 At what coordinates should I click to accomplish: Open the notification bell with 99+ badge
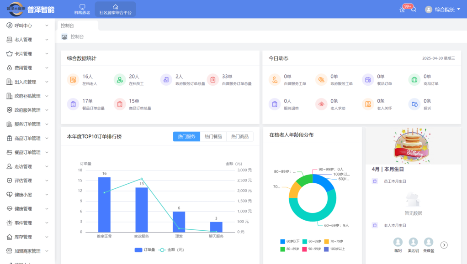403,10
